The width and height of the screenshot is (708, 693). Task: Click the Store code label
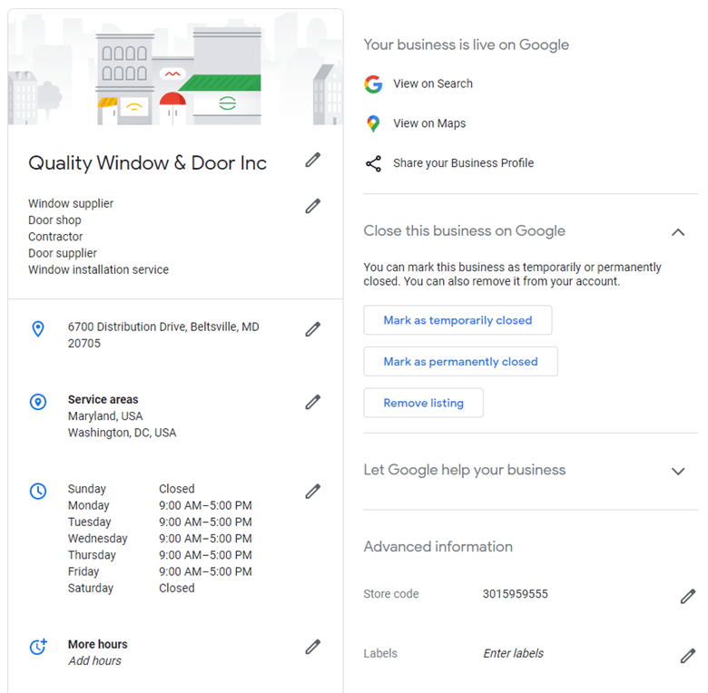point(391,594)
